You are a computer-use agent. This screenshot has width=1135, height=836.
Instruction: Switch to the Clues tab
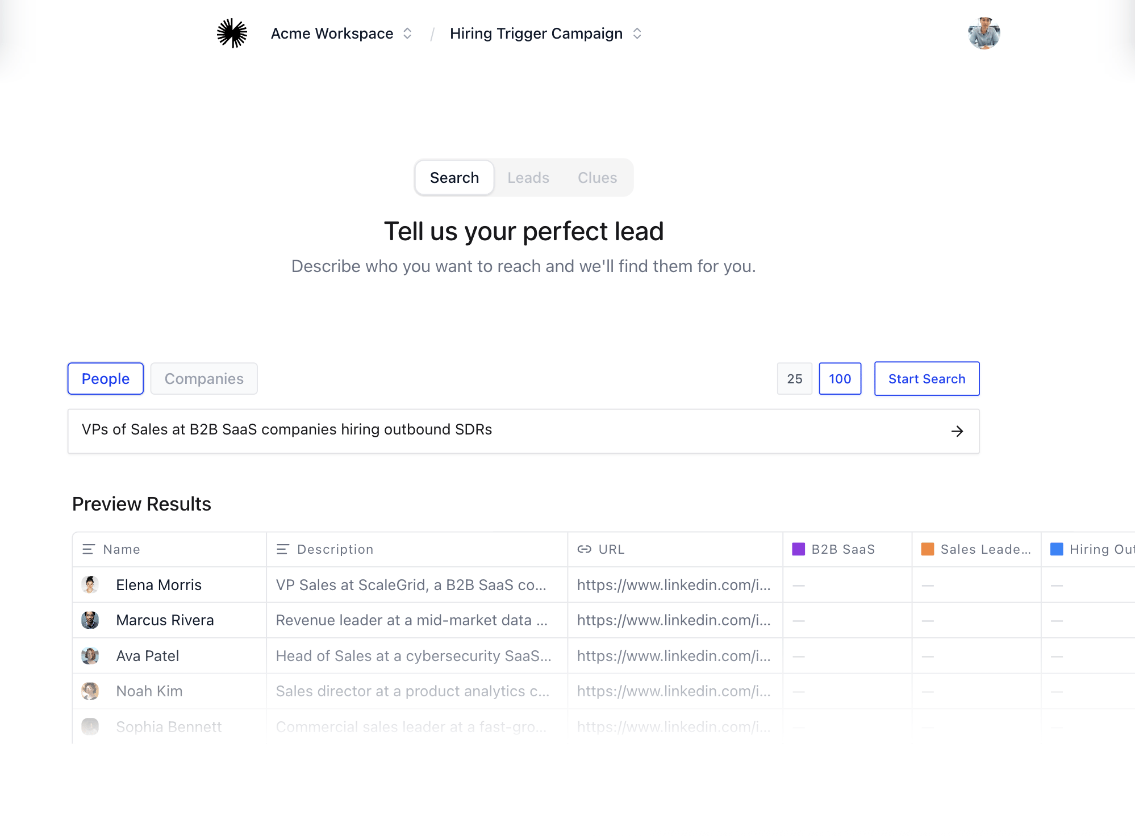click(x=597, y=178)
